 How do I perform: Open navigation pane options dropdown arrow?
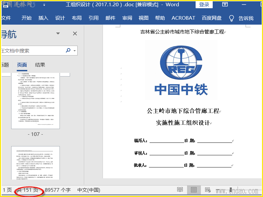click(x=58, y=33)
